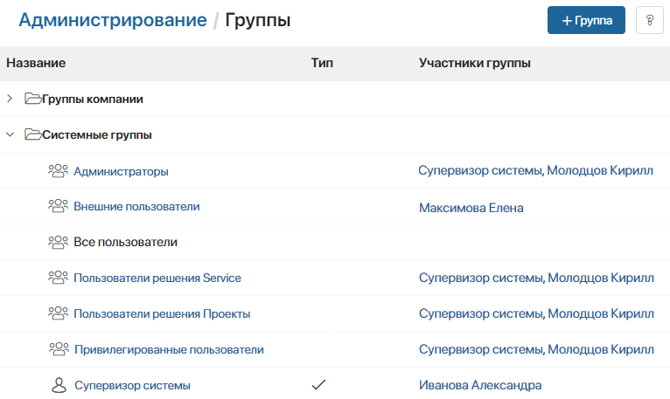Click group icon beside Пользователи решения Проекты
Screen dimensions: 670x399
click(x=58, y=313)
